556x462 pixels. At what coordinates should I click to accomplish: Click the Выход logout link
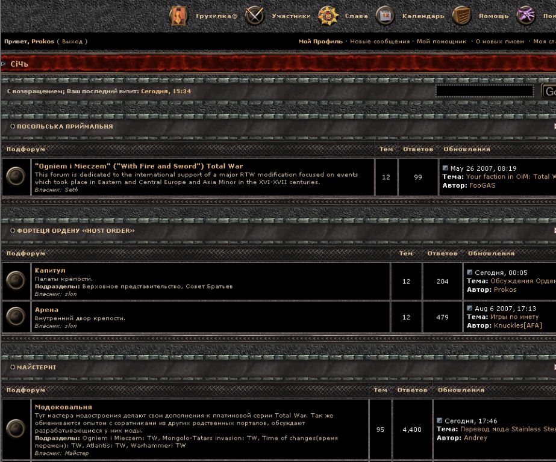(x=72, y=42)
